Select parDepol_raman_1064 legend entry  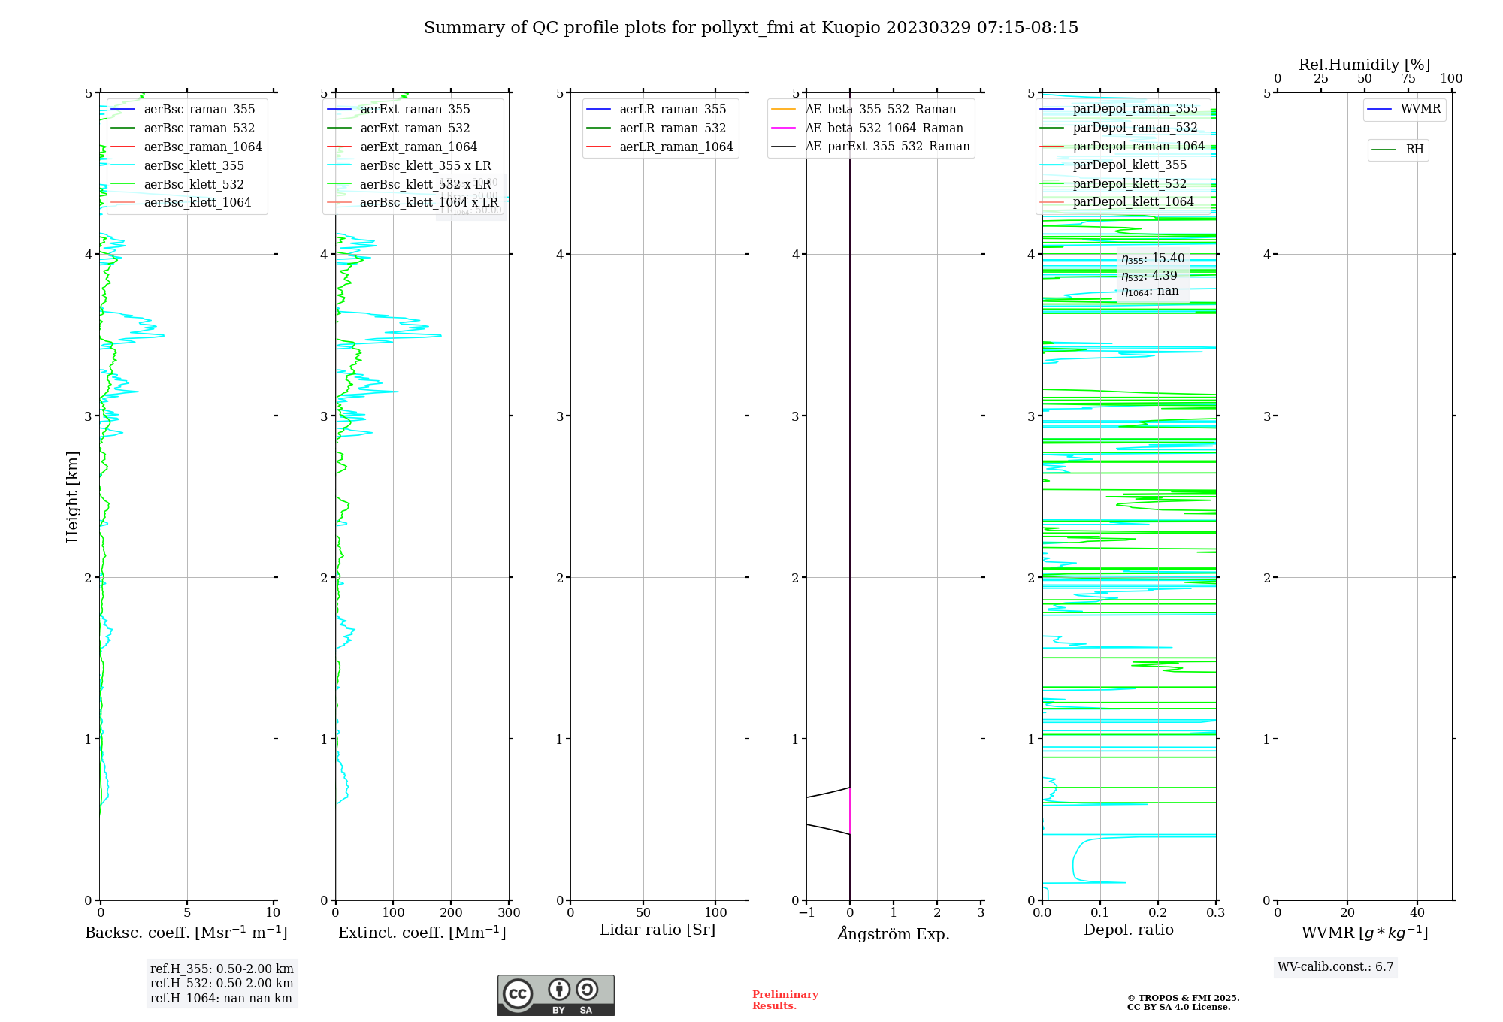pyautogui.click(x=1122, y=147)
